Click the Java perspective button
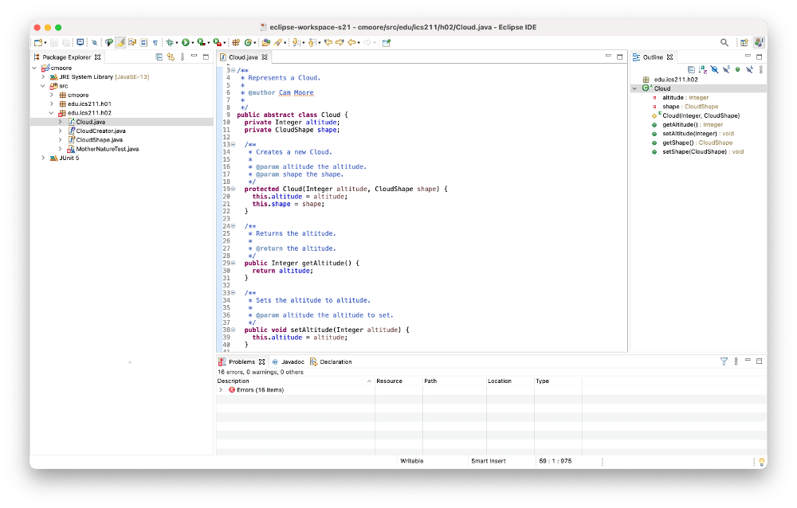Viewport: 797px width, 508px height. click(x=759, y=42)
